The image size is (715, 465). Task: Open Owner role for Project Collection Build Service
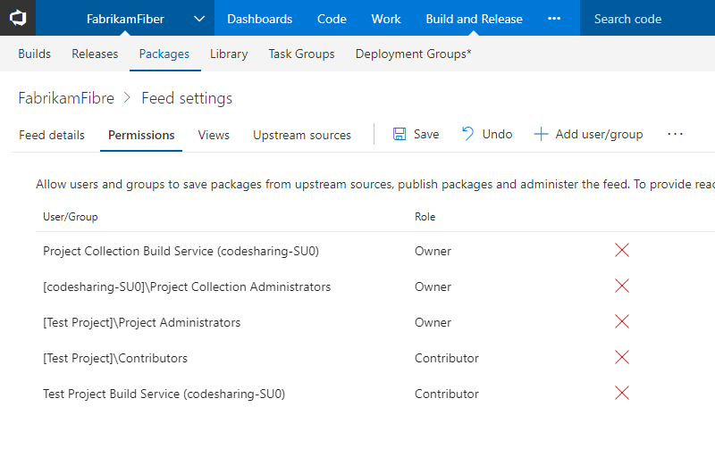pos(433,251)
